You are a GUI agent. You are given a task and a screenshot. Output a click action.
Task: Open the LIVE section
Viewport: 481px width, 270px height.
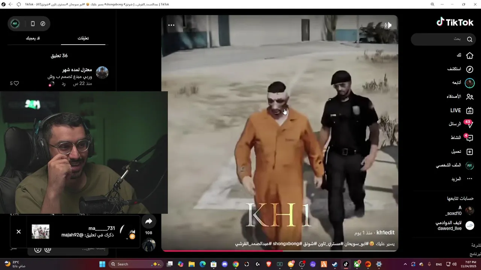(462, 111)
